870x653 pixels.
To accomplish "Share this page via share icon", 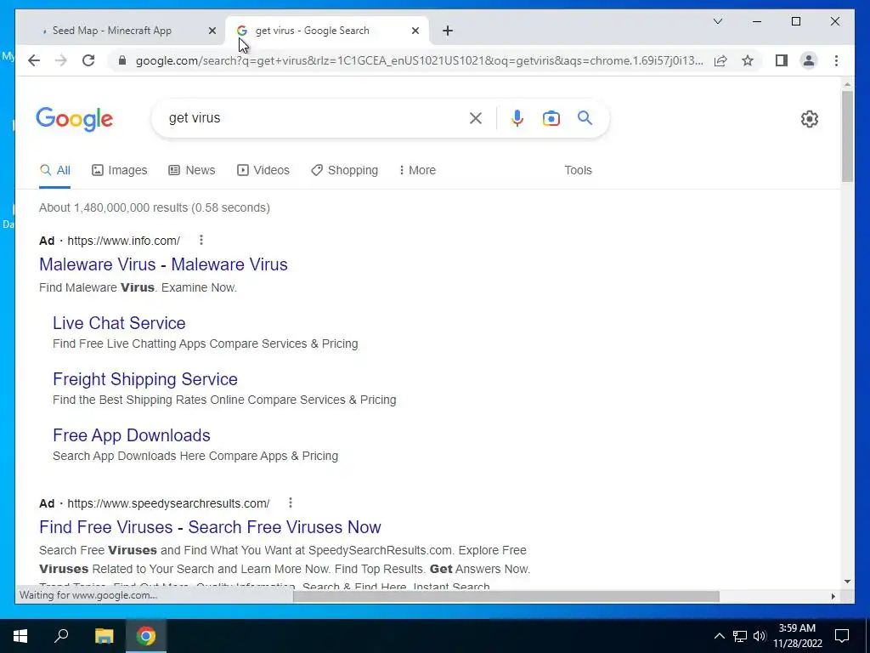I will [720, 60].
